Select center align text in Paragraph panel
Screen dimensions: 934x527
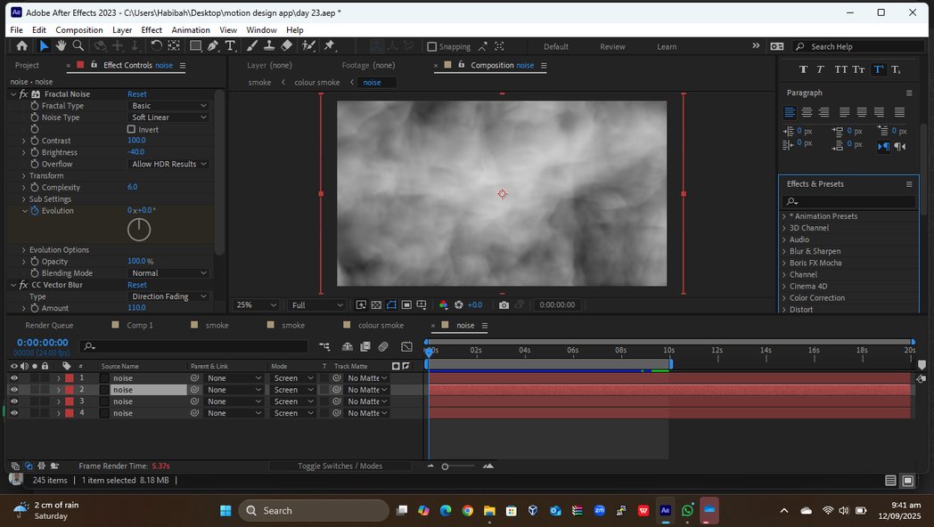pos(807,112)
